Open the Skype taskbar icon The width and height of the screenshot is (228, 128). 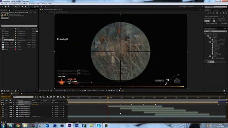(99, 126)
